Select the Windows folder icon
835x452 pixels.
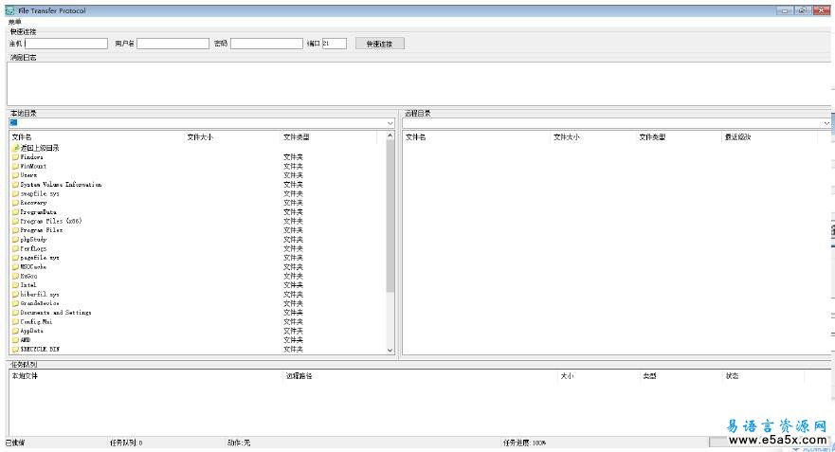pos(15,157)
